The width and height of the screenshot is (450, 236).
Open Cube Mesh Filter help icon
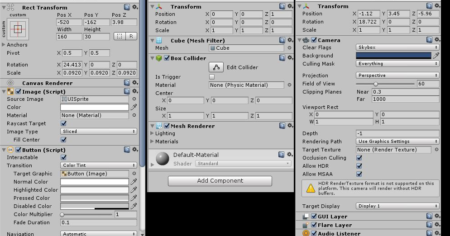[x=282, y=40]
